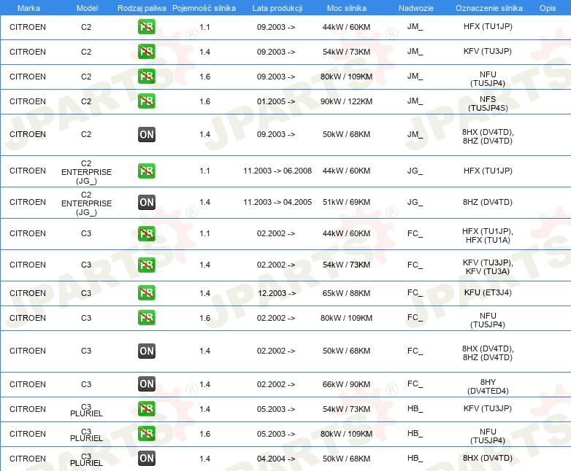The width and height of the screenshot is (571, 471).
Task: Click the ON diesel icon for C2 50kW / 68KM
Action: 146,135
